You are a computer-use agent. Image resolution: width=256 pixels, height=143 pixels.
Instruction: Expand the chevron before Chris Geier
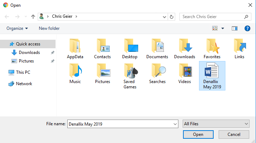[48, 16]
